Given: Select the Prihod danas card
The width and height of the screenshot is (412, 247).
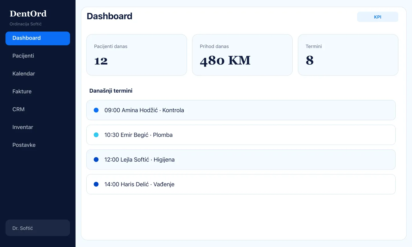Looking at the screenshot, I should click(242, 55).
